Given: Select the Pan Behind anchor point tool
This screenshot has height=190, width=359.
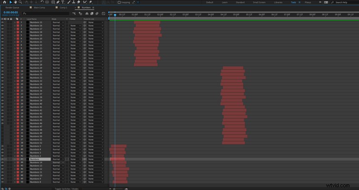Looking at the screenshot, I should click(47, 2).
